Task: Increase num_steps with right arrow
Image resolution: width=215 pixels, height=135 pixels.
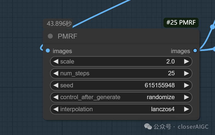Action: tap(186, 73)
